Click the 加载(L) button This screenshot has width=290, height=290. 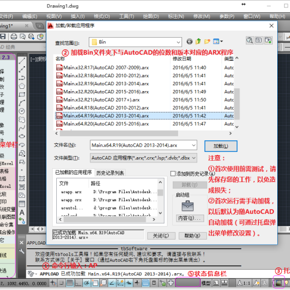pyautogui.click(x=221, y=146)
